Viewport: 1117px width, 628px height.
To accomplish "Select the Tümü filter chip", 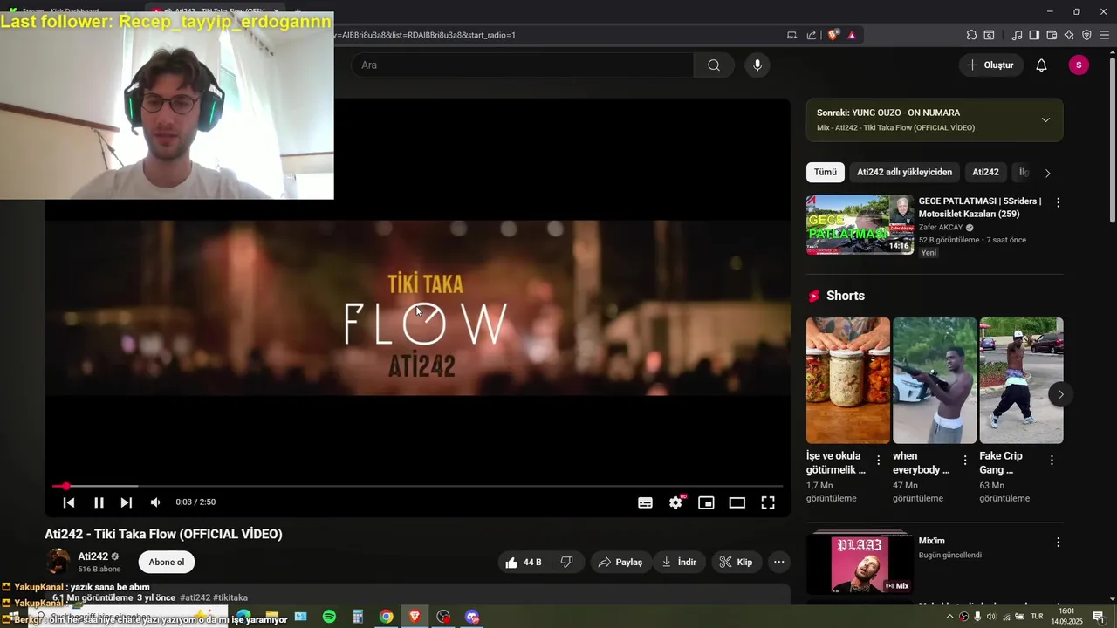I will 826,173.
